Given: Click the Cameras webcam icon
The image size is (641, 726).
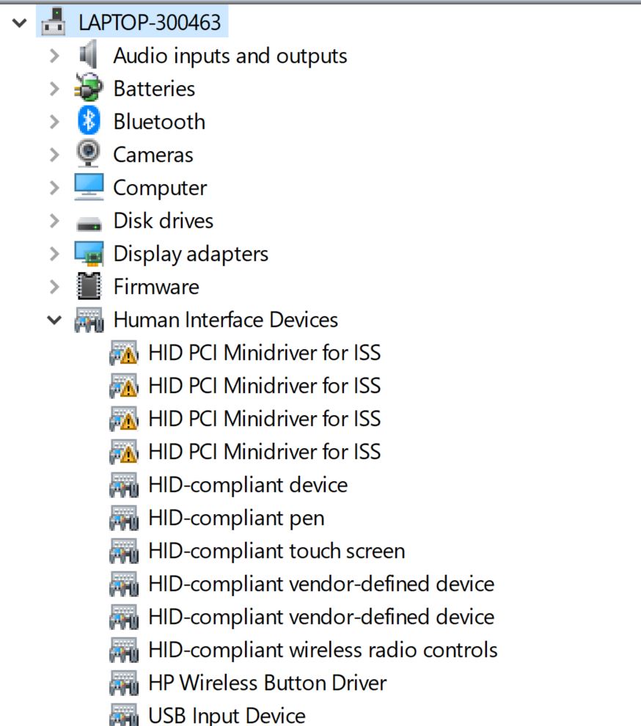Looking at the screenshot, I should [89, 154].
